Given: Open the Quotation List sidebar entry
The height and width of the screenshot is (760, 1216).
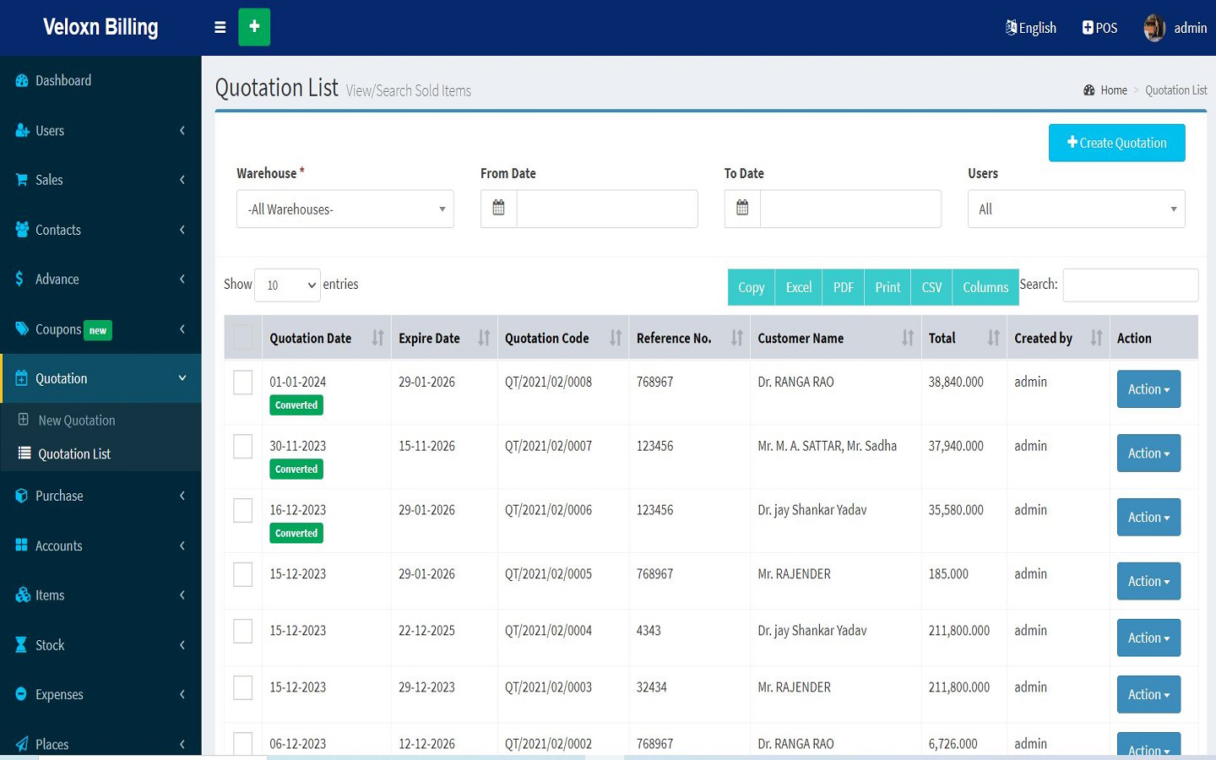Looking at the screenshot, I should click(74, 453).
